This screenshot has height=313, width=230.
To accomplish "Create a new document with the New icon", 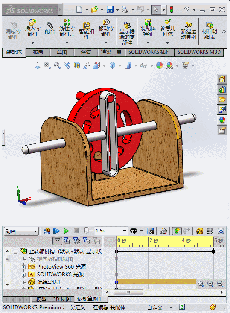I will (79, 9).
